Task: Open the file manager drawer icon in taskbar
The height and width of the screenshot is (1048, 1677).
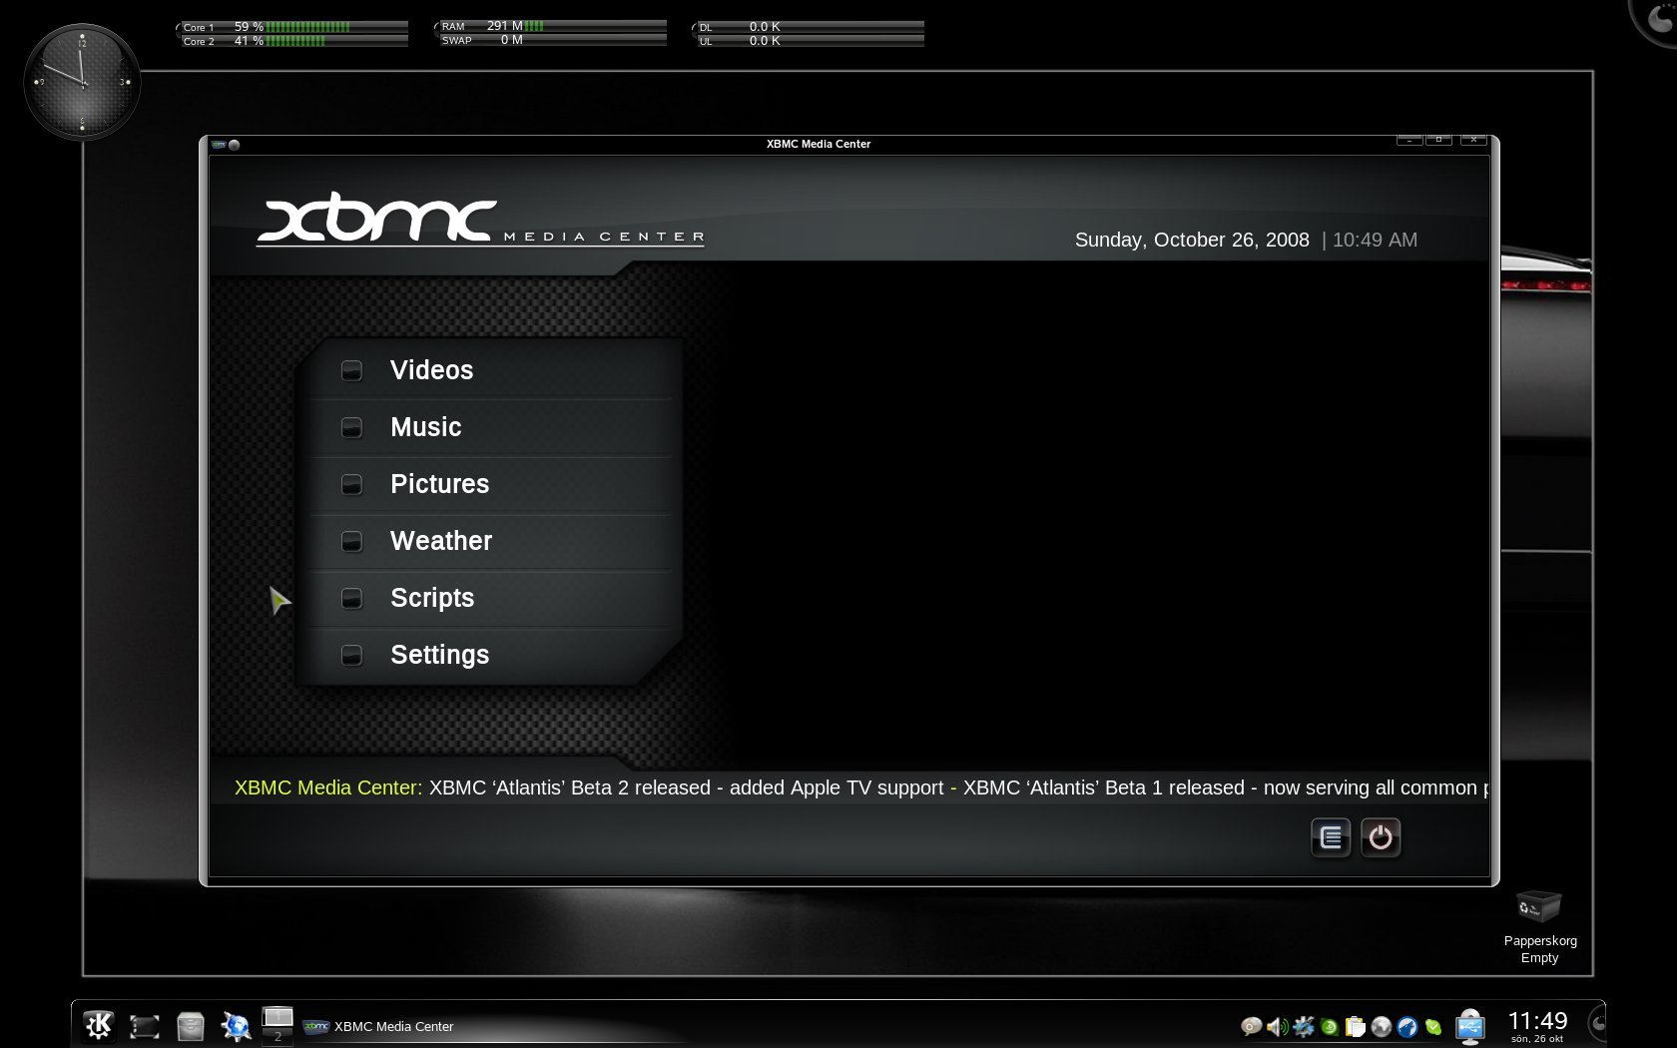Action: (x=190, y=1026)
